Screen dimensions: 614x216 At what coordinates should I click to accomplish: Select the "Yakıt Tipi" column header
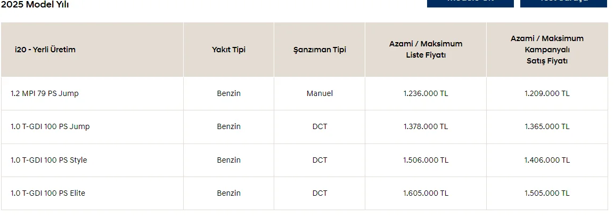click(x=228, y=50)
